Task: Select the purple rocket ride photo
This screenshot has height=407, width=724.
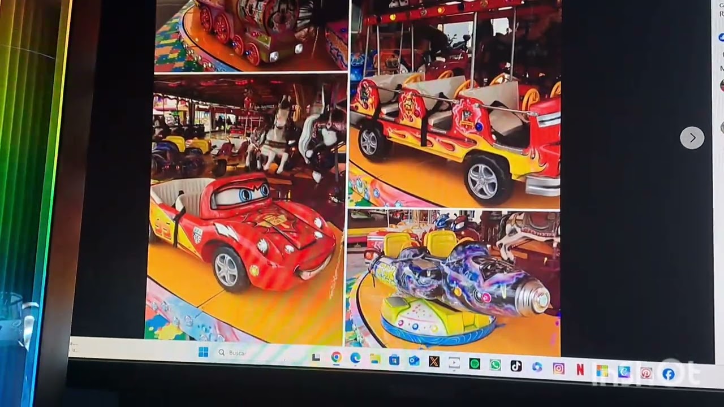Action: (453, 283)
